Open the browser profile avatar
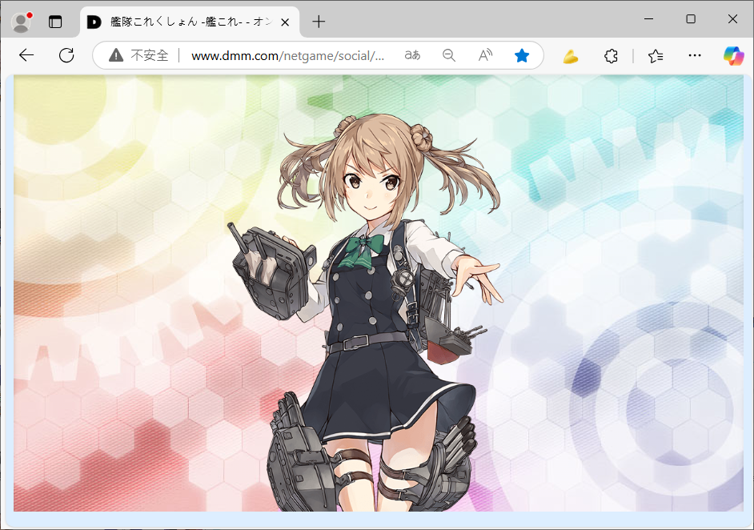This screenshot has width=754, height=530. click(21, 22)
